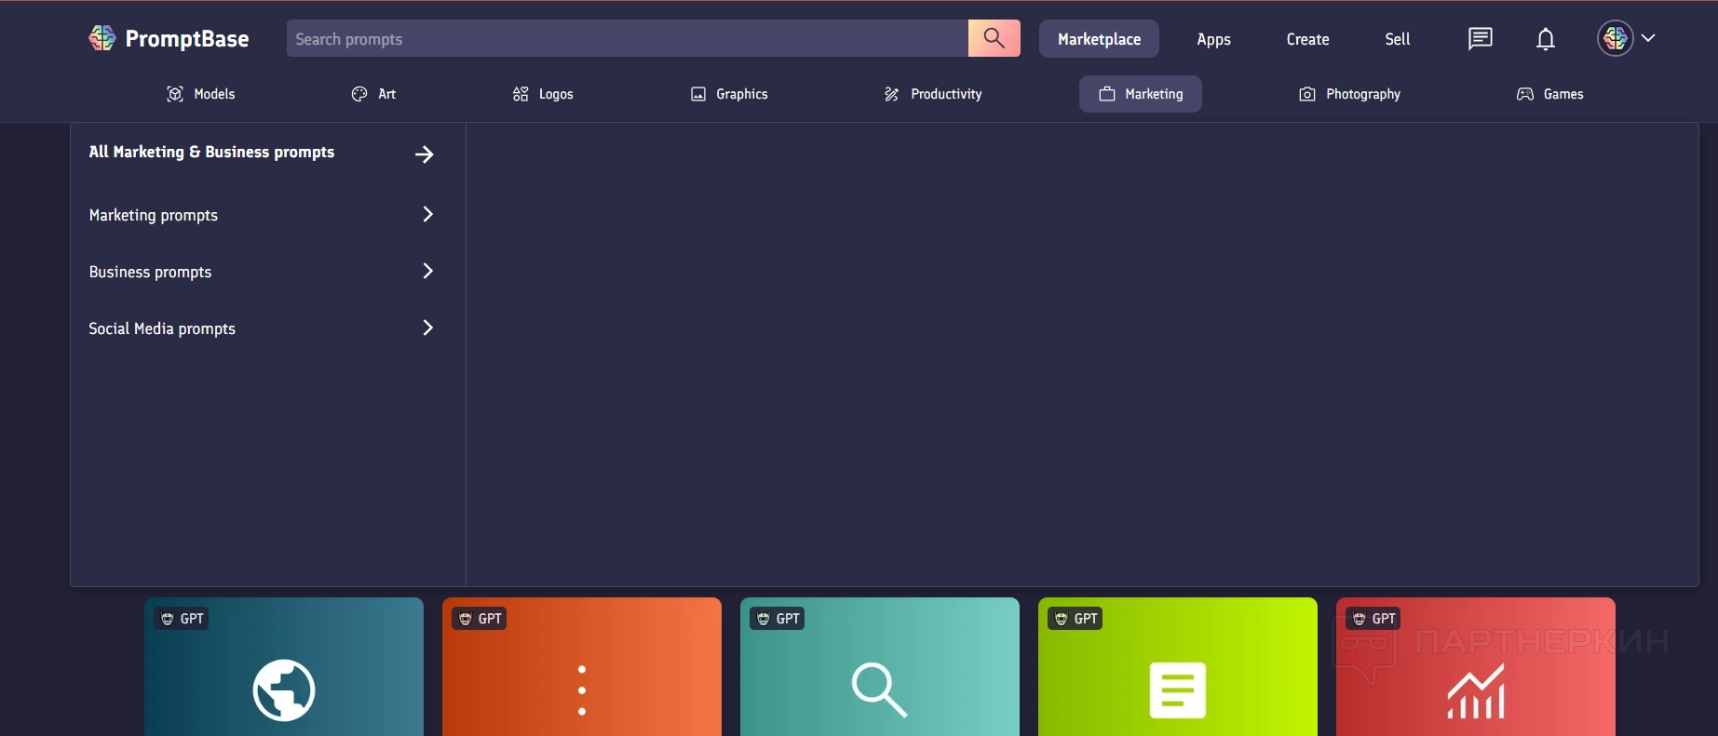Viewport: 1718px width, 736px height.
Task: Select the Logos category label
Action: pyautogui.click(x=556, y=94)
